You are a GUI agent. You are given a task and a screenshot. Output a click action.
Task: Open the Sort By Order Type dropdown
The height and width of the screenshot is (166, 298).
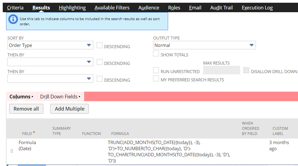(50, 45)
